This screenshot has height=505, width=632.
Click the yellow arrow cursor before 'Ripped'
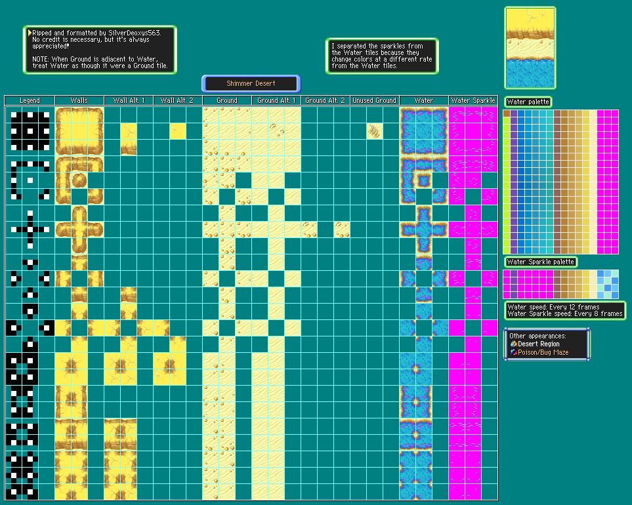30,33
